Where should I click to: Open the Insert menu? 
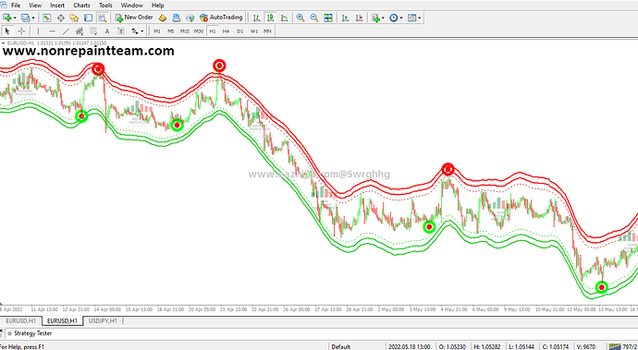click(57, 6)
